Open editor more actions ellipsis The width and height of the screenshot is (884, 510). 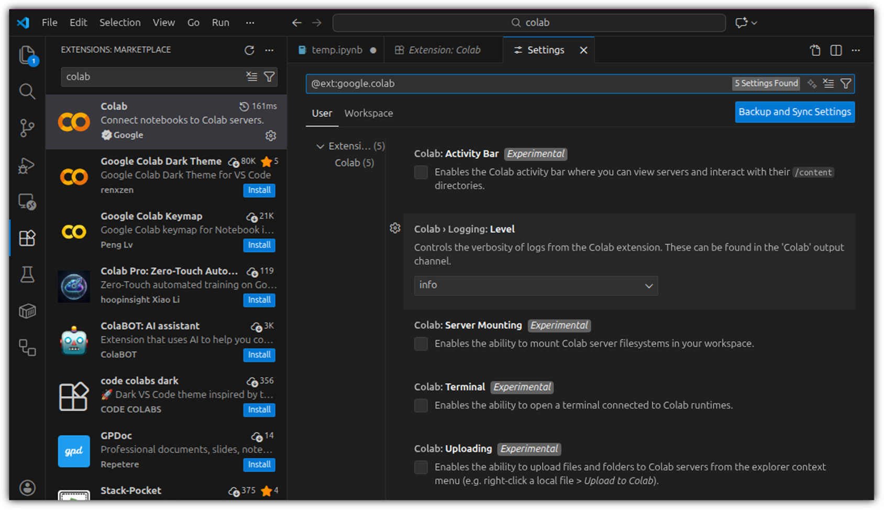(x=856, y=50)
